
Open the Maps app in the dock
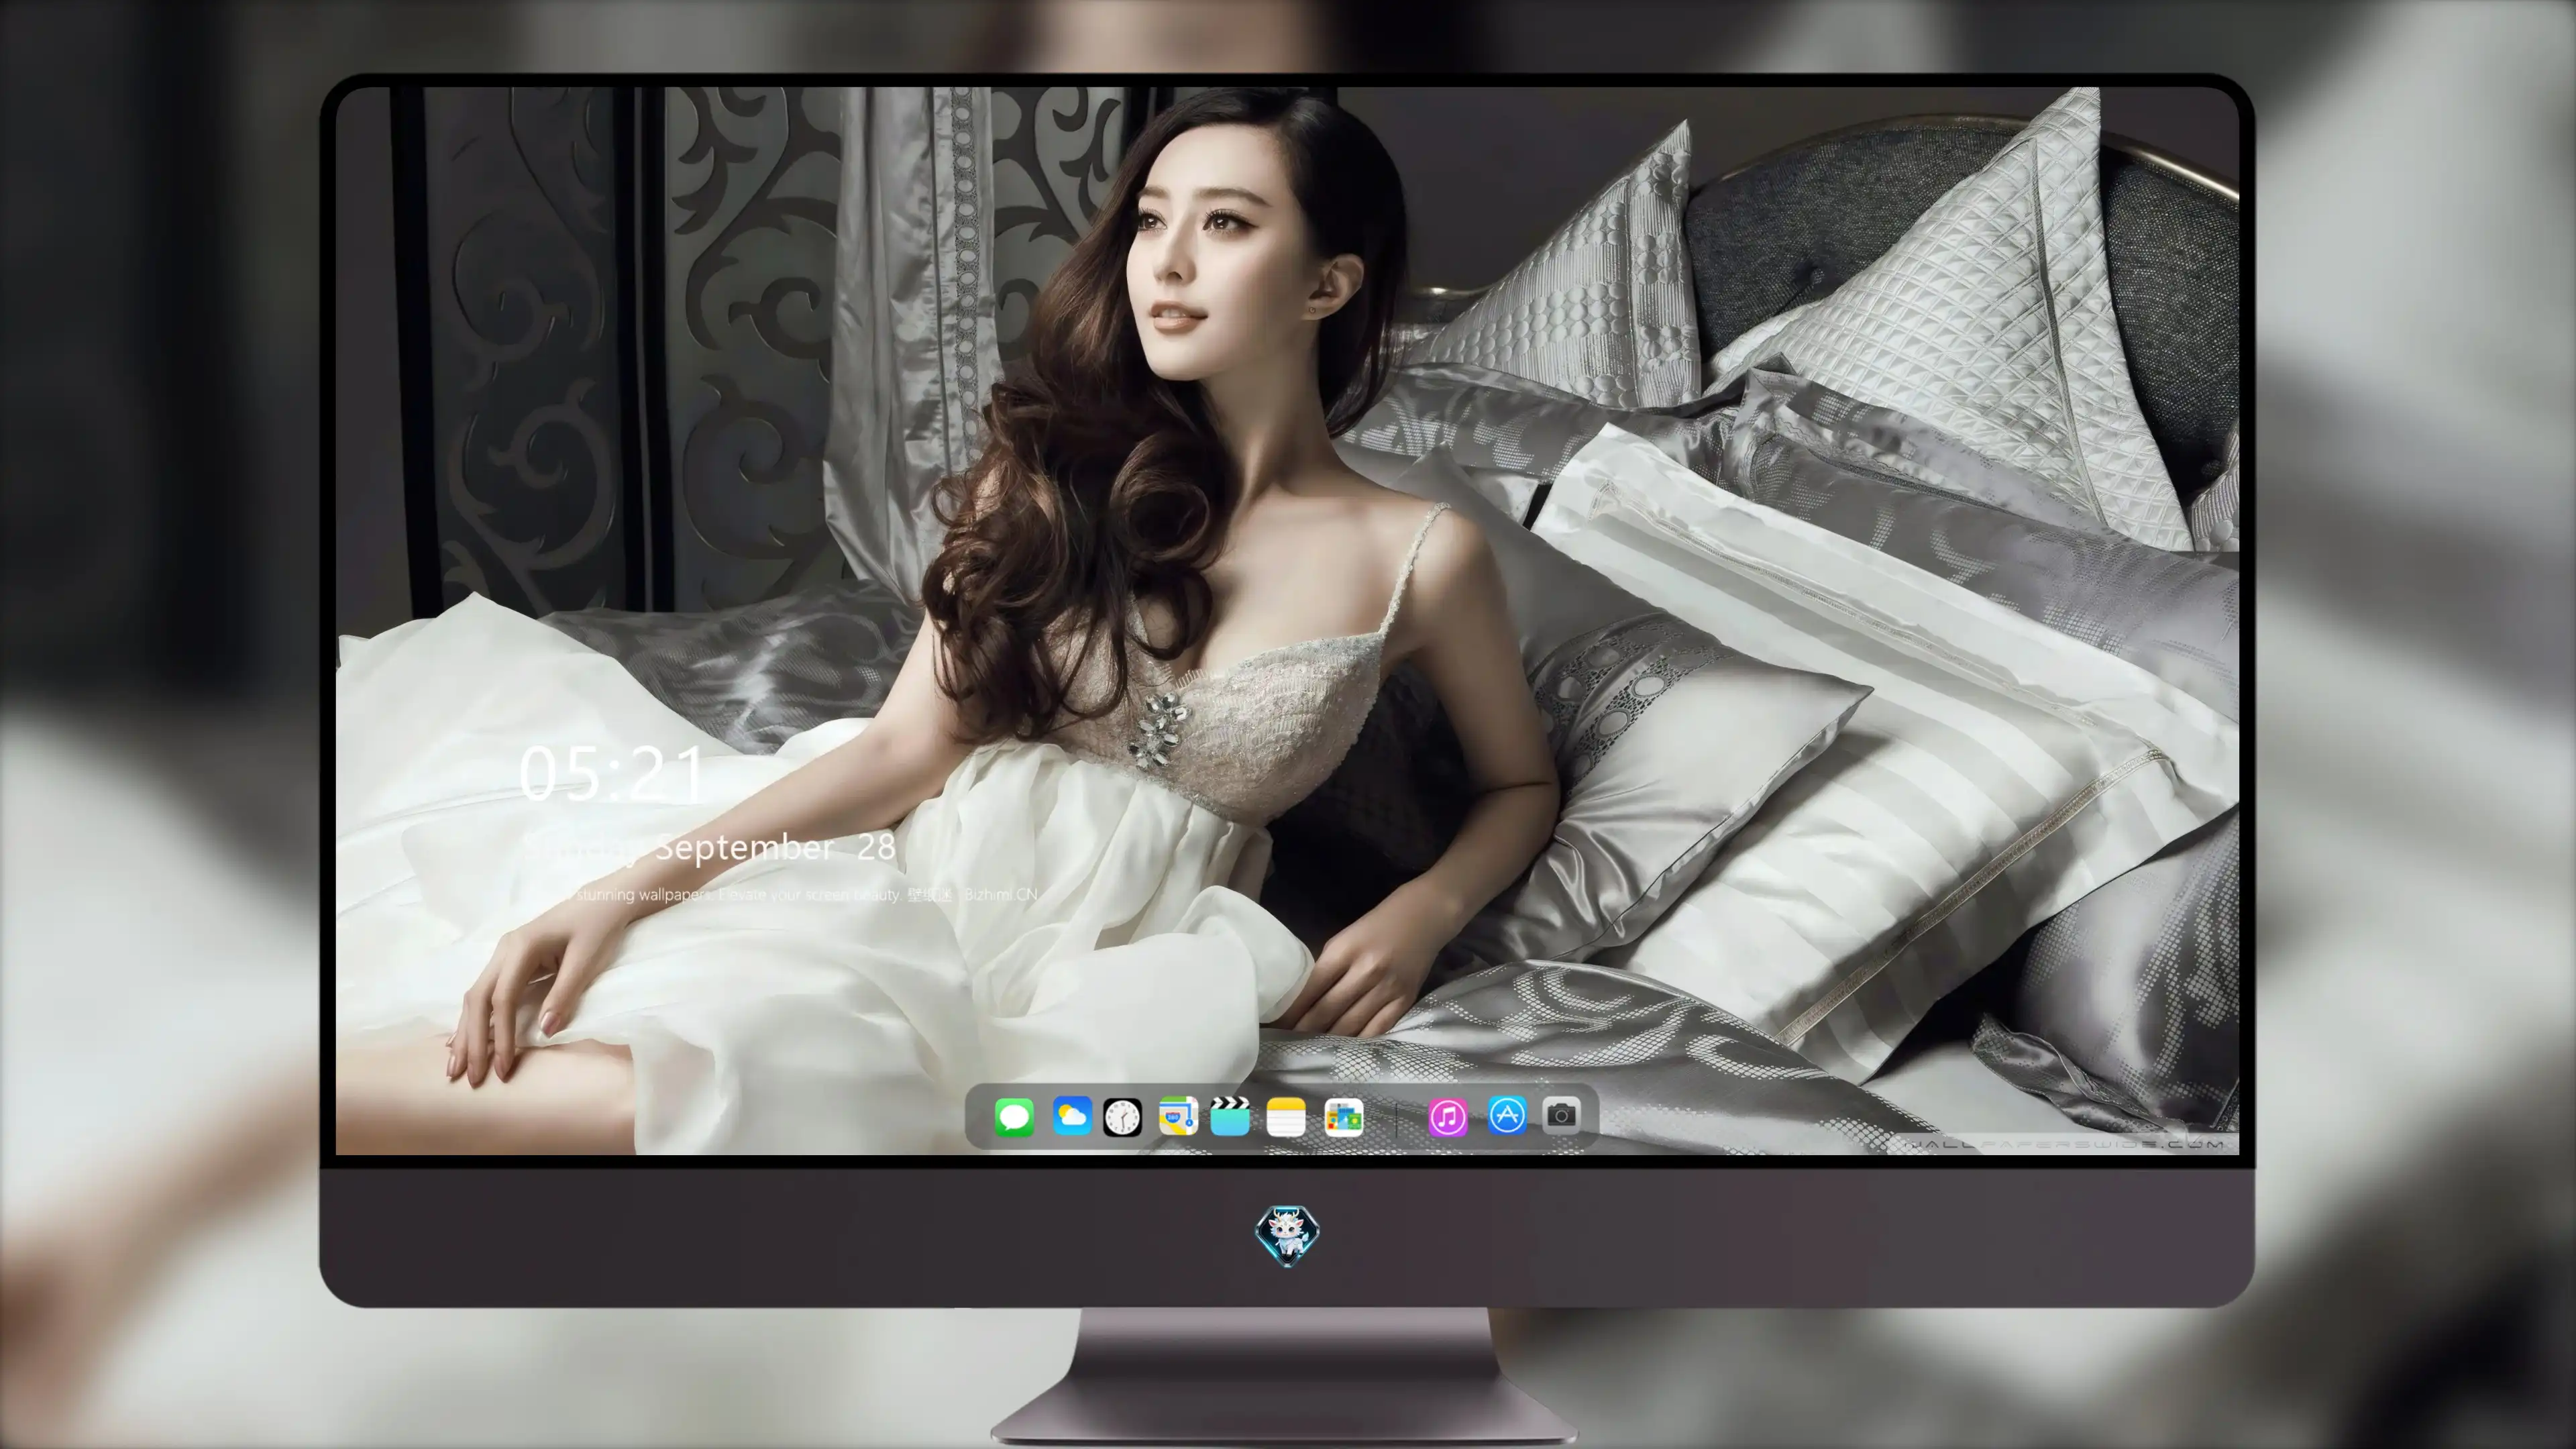(x=1178, y=1116)
